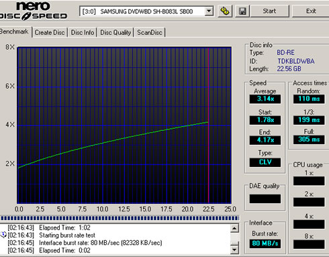This screenshot has width=329, height=257.
Task: Click the Nero Disc Speed logo
Action: 34,11
